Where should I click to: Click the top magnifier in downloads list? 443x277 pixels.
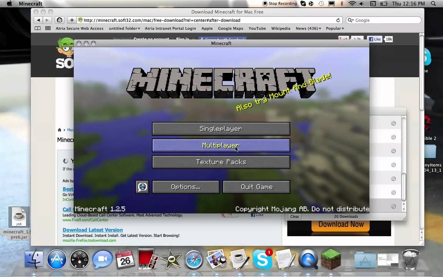click(393, 123)
